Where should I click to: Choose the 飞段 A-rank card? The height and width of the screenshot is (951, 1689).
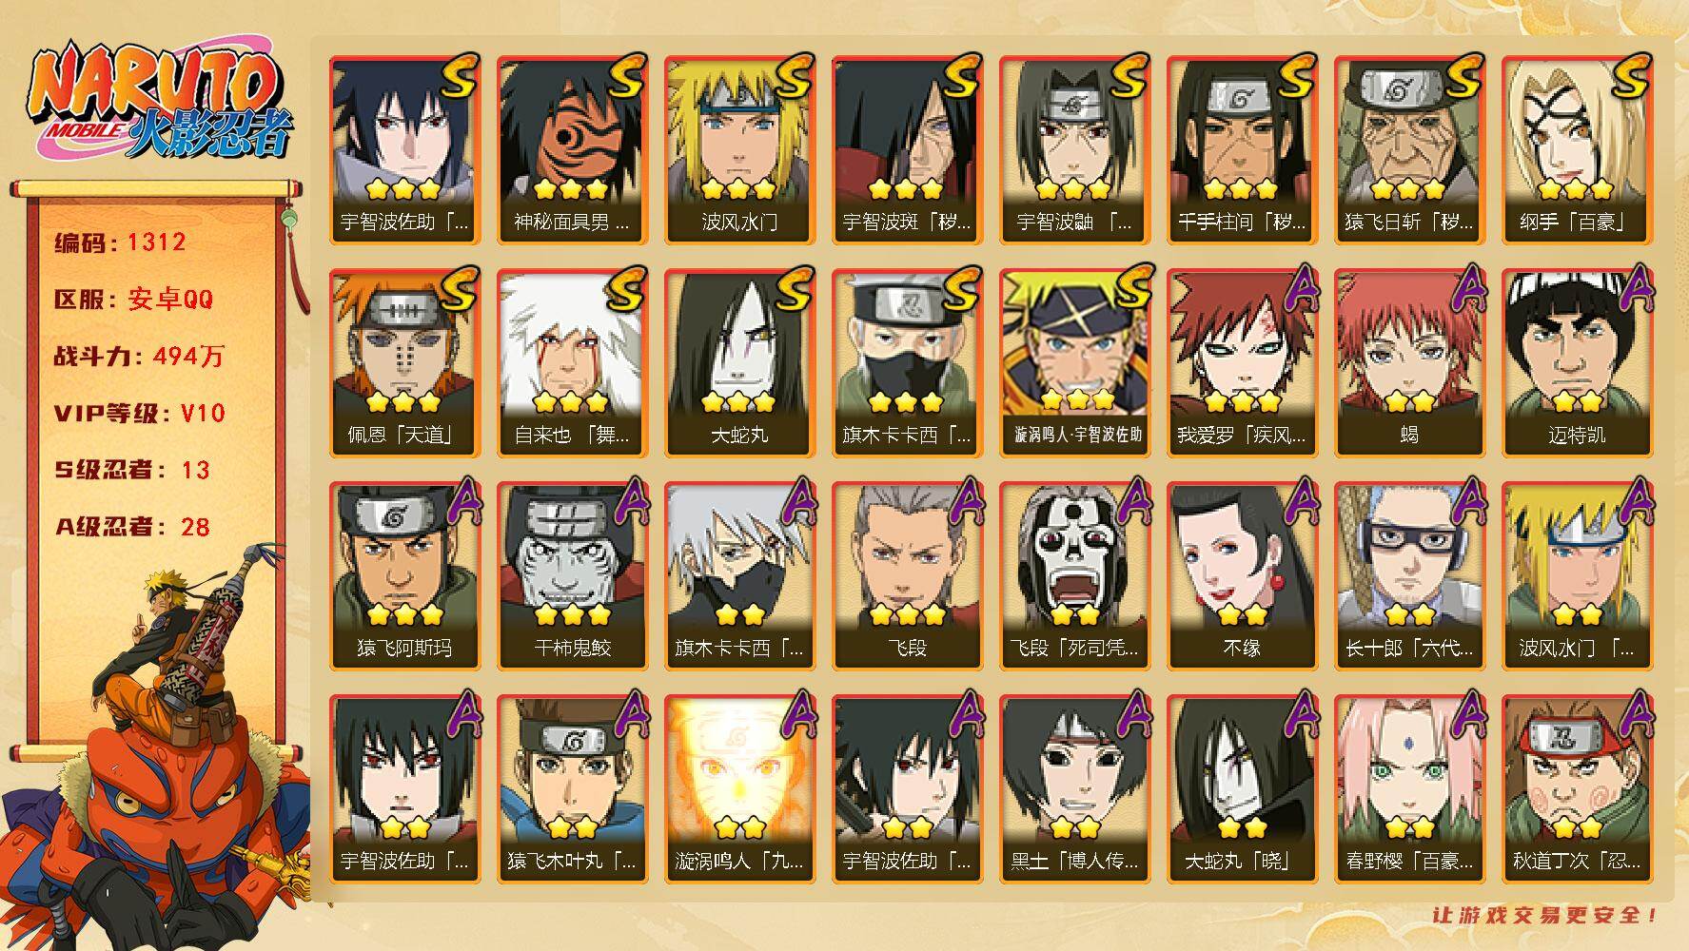906,575
